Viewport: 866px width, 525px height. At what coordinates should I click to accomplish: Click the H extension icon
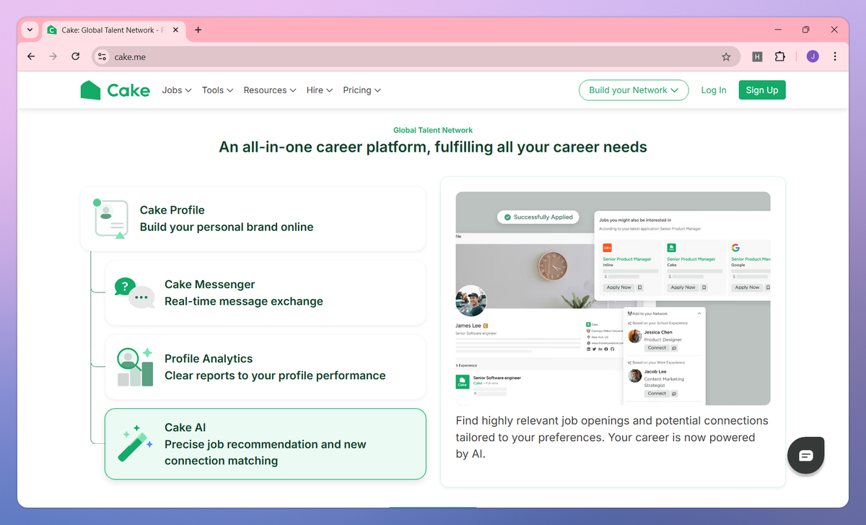[757, 56]
